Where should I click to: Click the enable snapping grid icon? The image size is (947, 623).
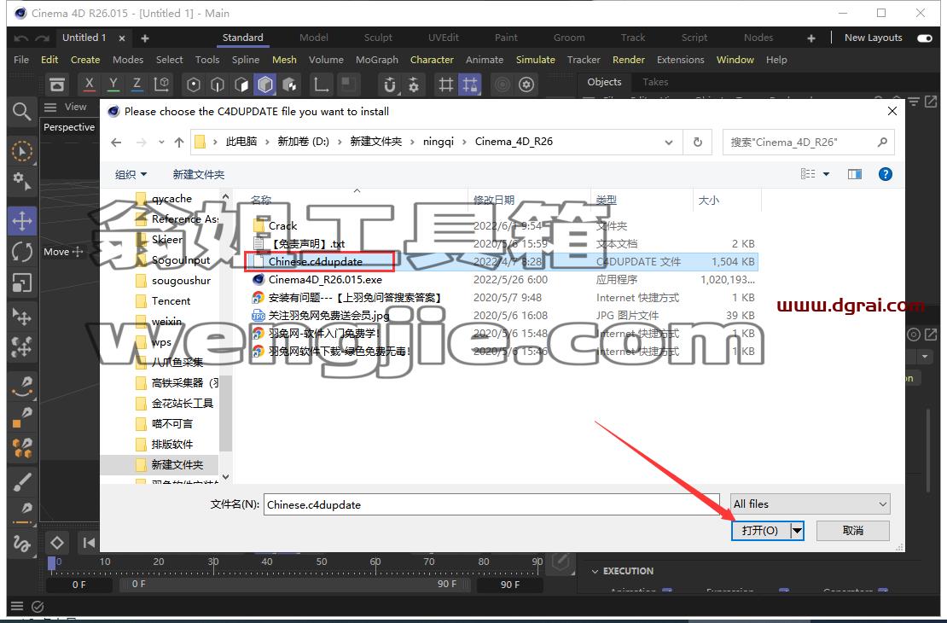tap(445, 84)
